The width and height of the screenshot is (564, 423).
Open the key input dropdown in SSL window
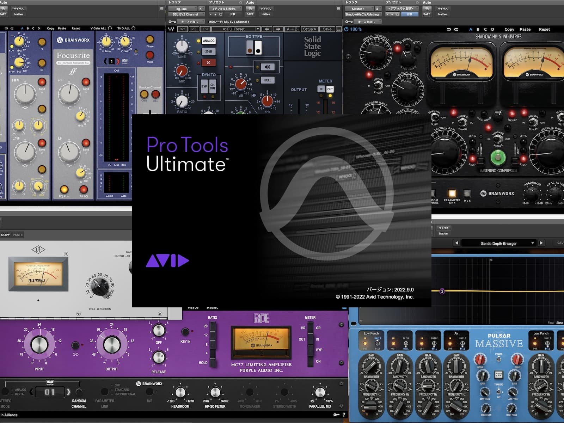[x=192, y=22]
